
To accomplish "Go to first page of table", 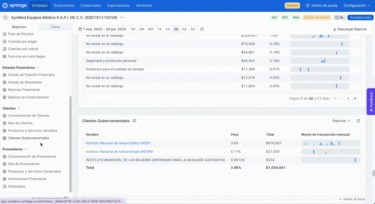I will coord(335,98).
